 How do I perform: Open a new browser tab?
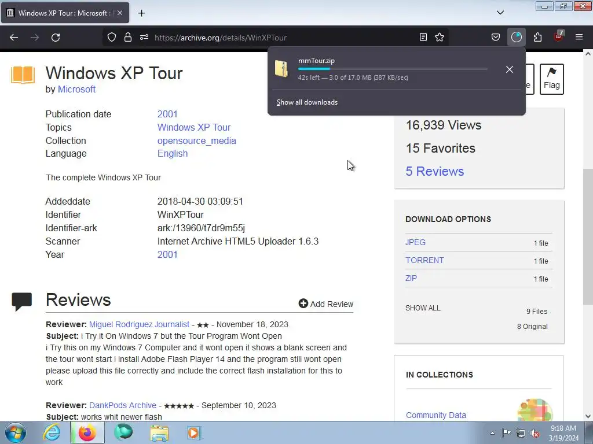point(141,13)
